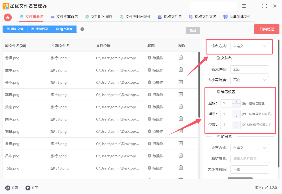Click the 新文件名 input containing 旅行
This screenshot has width=282, height=194.
tap(249, 69)
